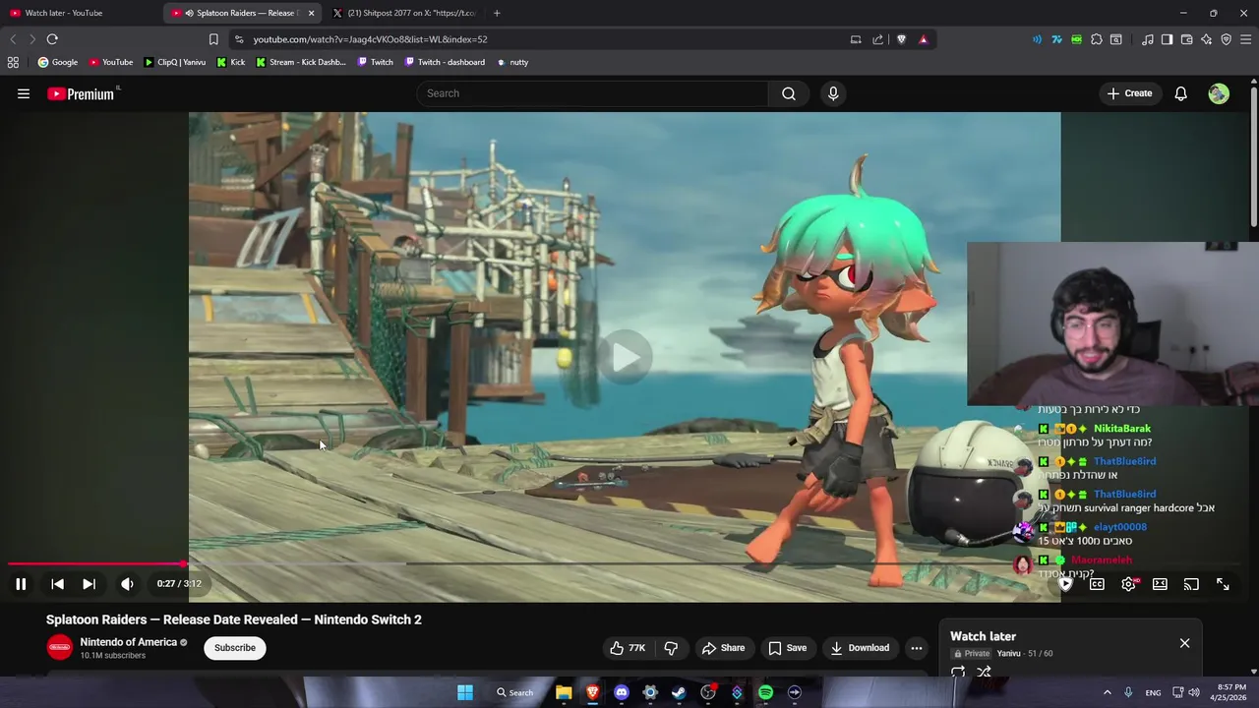Close the Splatoon Raiders tab
This screenshot has width=1259, height=708.
tap(312, 13)
